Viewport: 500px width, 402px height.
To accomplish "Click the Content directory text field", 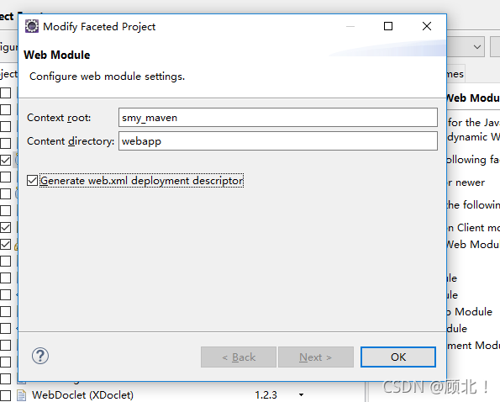I will 278,141.
